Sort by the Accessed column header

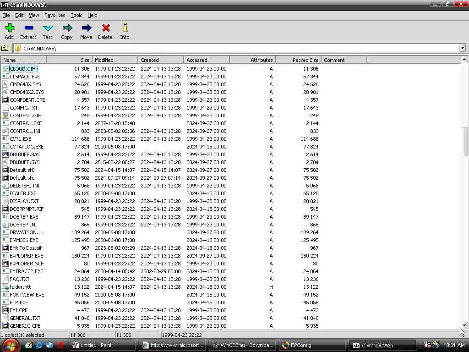pos(207,60)
